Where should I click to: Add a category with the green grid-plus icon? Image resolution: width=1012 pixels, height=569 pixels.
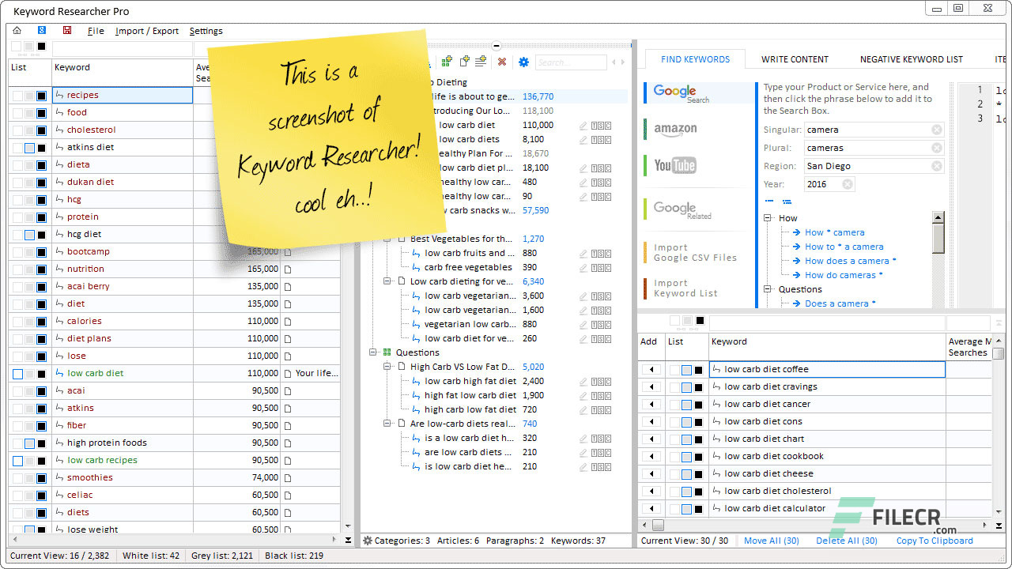(x=447, y=62)
